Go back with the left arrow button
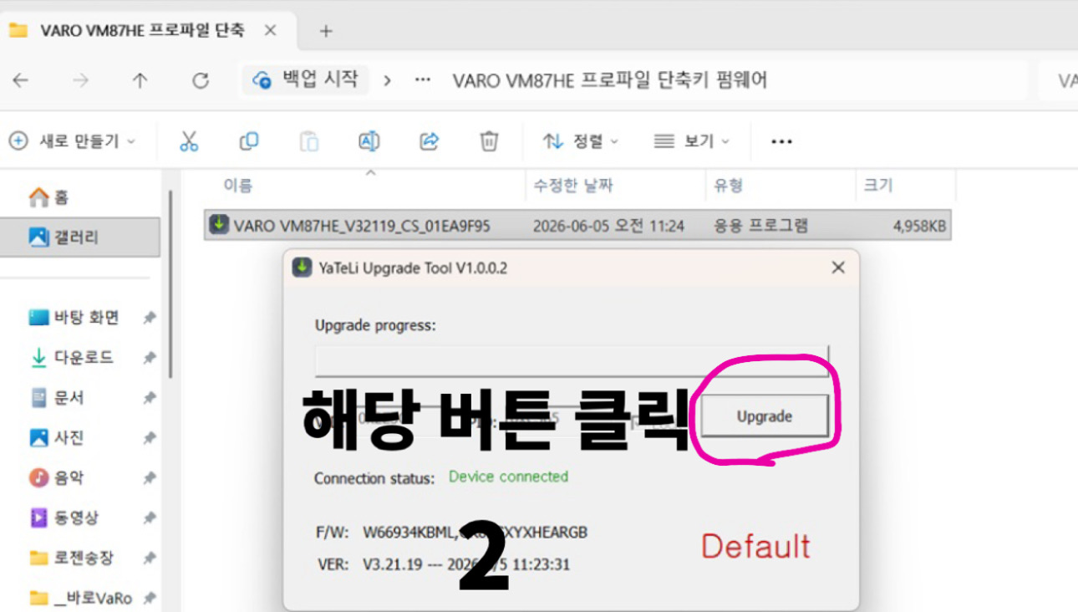This screenshot has width=1078, height=612. click(x=21, y=80)
